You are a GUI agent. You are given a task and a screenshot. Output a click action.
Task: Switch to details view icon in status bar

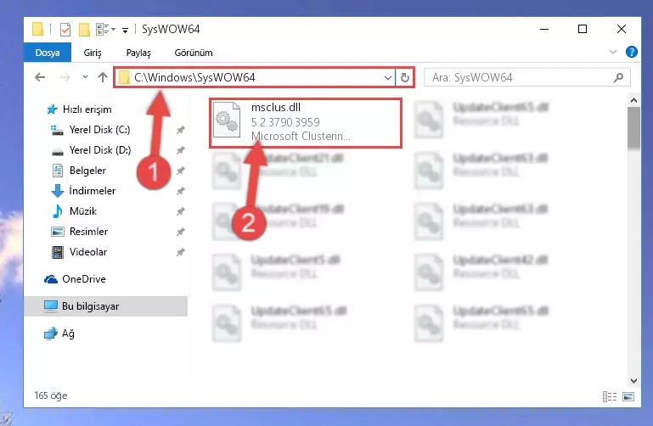(610, 396)
